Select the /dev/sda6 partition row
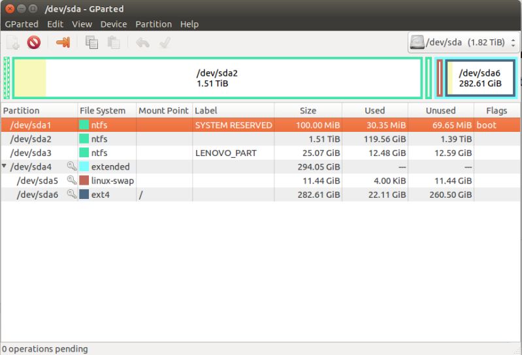Image resolution: width=522 pixels, height=355 pixels. [x=260, y=194]
